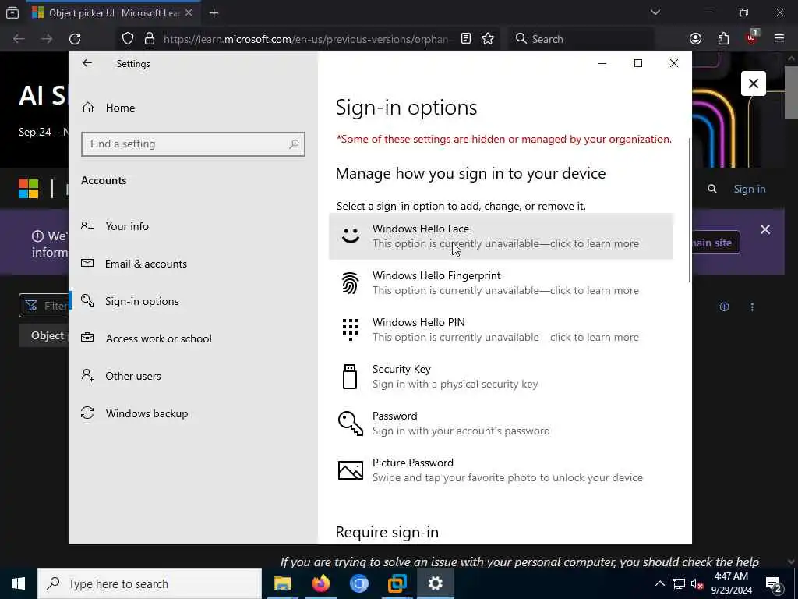Open the webpage three-dot more menu
This screenshot has width=798, height=599.
pos(752,307)
